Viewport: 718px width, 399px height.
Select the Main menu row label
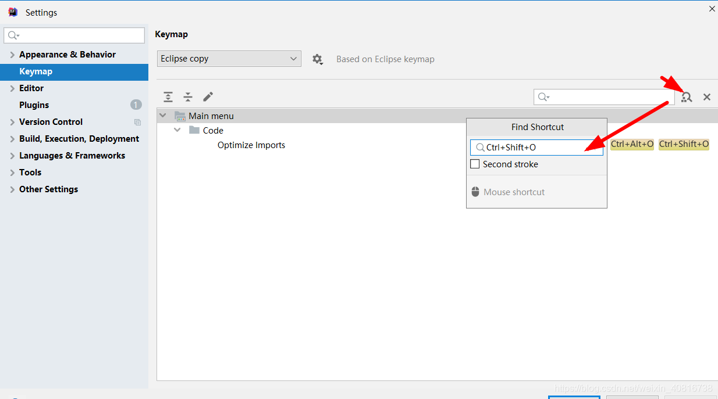click(x=211, y=116)
